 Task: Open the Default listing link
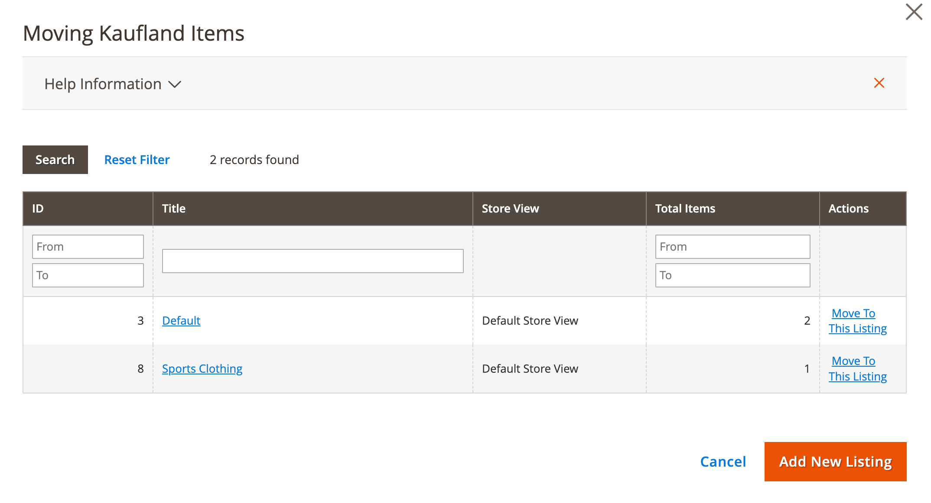point(181,321)
